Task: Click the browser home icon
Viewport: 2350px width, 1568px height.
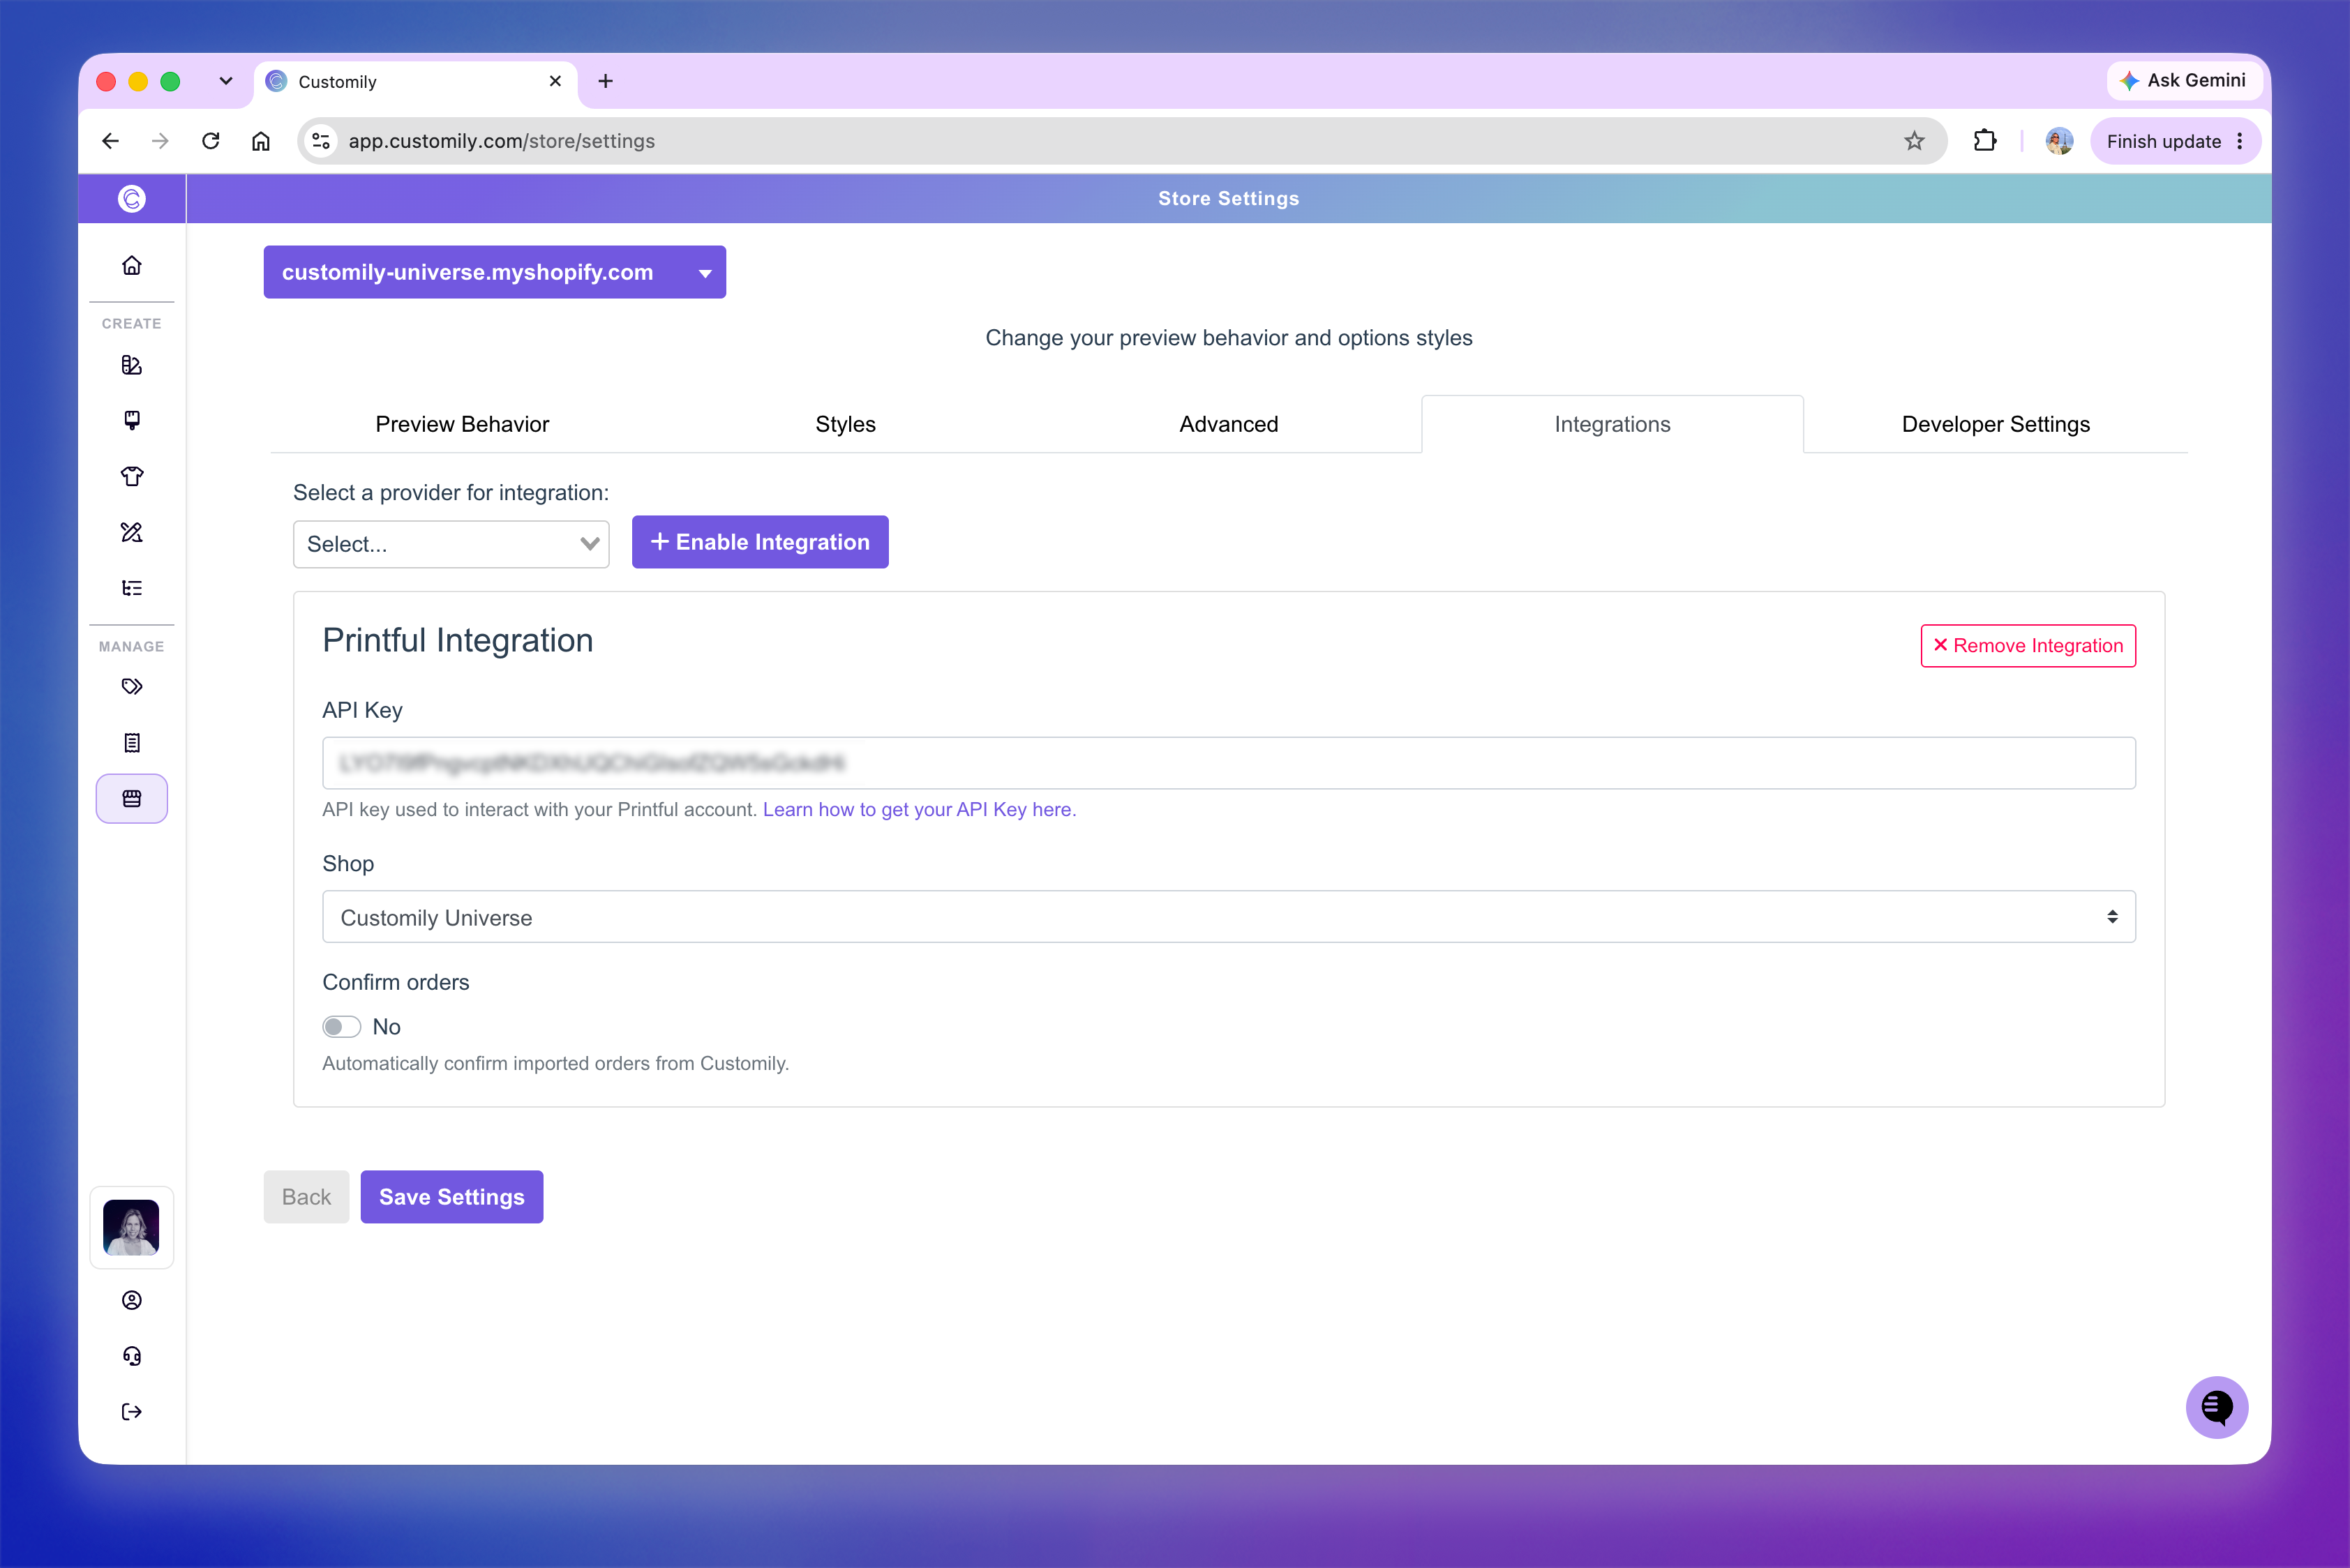Action: tap(261, 141)
